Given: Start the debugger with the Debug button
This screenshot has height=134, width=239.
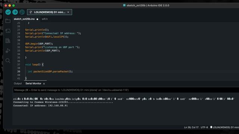Looking at the screenshot, I should click(x=22, y=12).
